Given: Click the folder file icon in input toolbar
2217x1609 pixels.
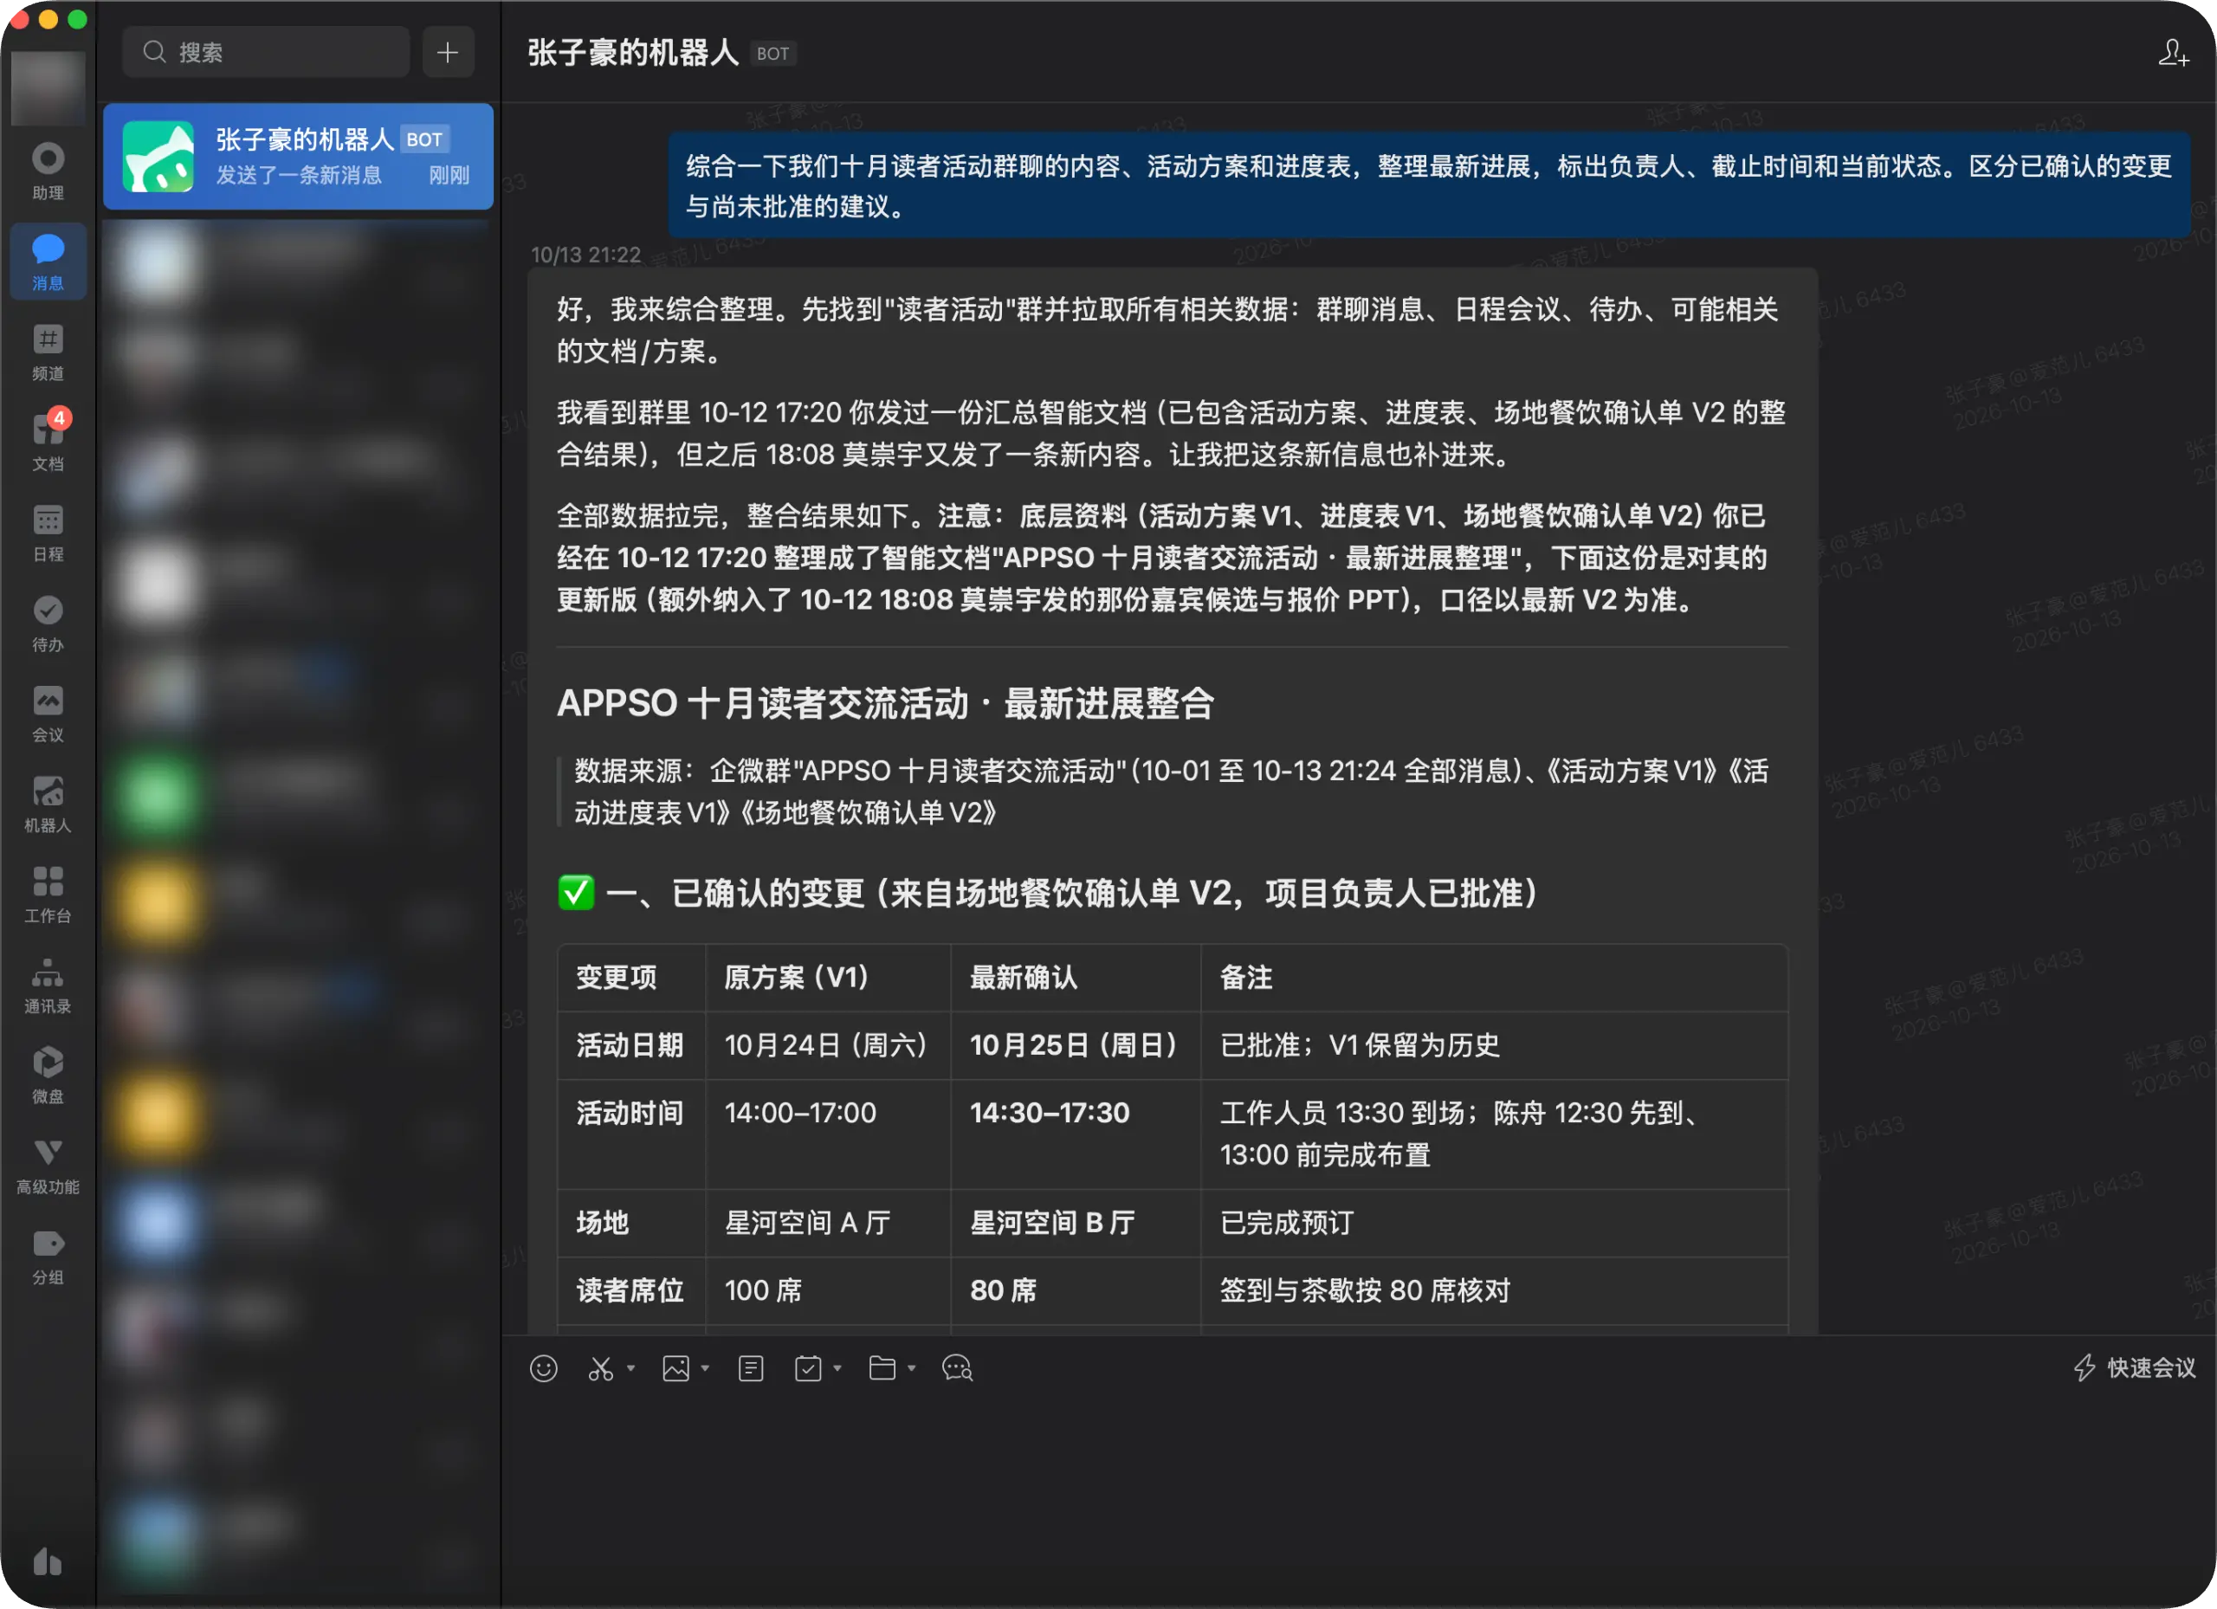Looking at the screenshot, I should 882,1368.
